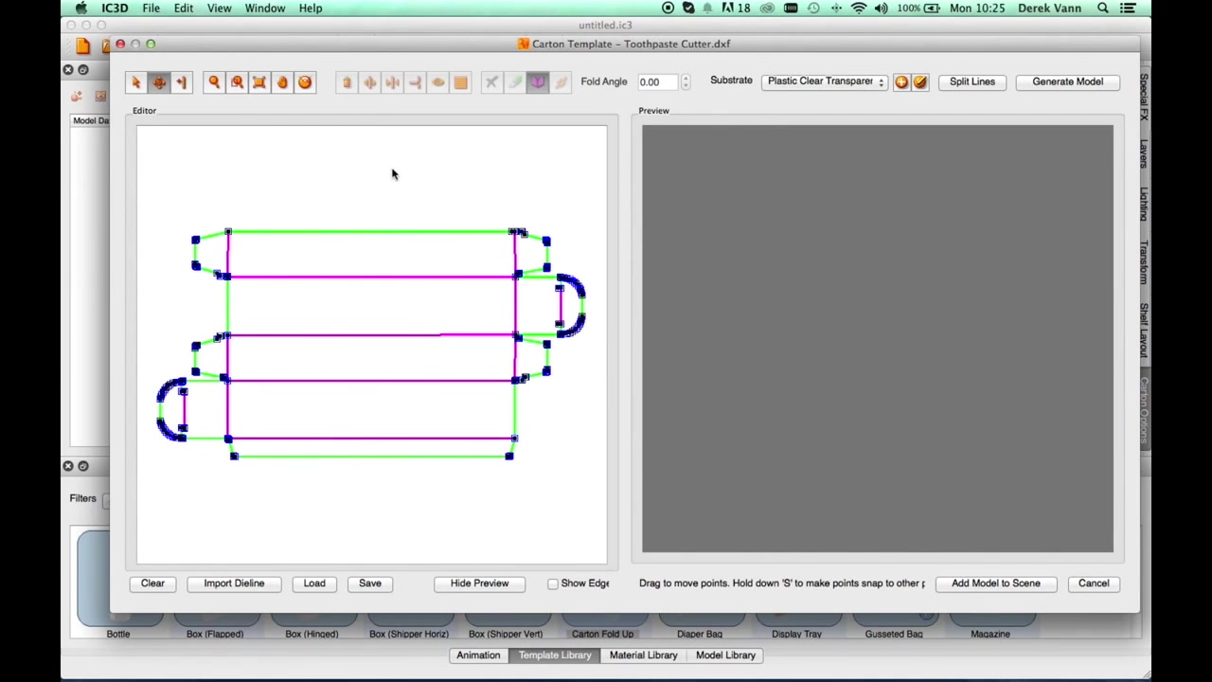Open the Help menu
This screenshot has height=682, width=1212.
(311, 9)
